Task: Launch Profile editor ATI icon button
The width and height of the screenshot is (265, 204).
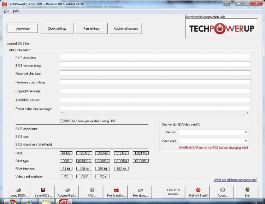Action: tap(116, 192)
